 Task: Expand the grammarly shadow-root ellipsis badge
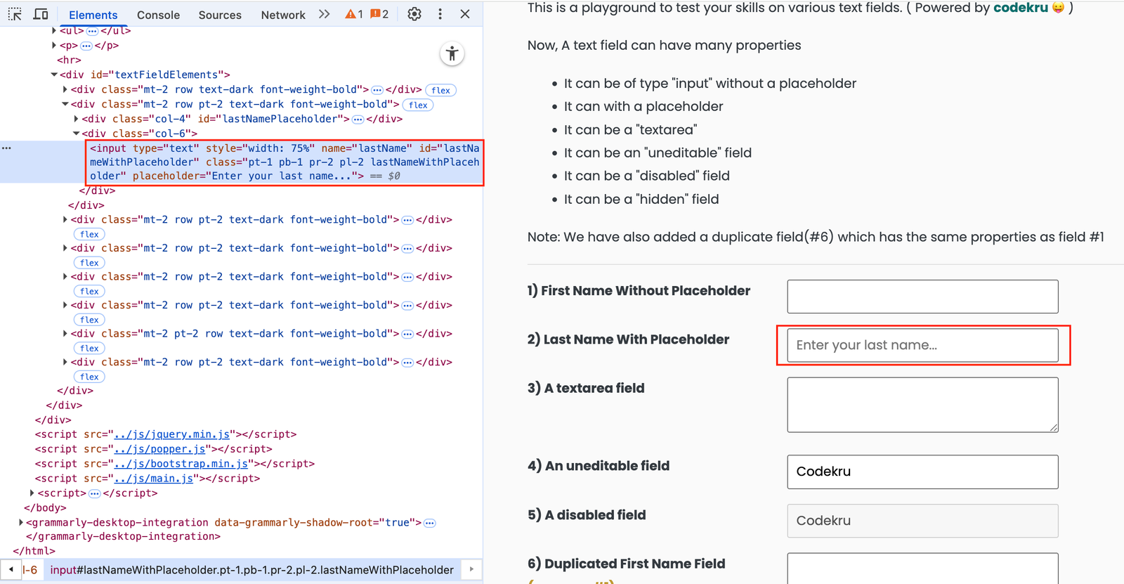point(430,523)
